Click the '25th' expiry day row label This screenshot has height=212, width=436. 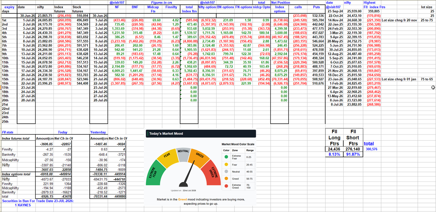(x=5, y=122)
